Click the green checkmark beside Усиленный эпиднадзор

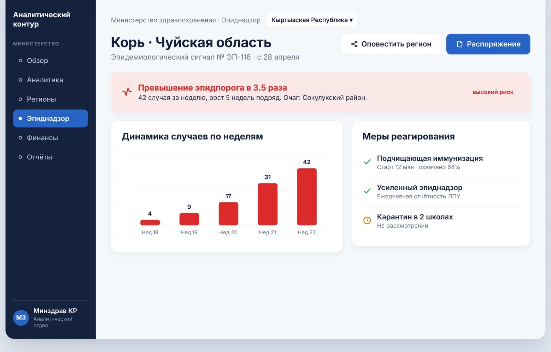point(367,191)
